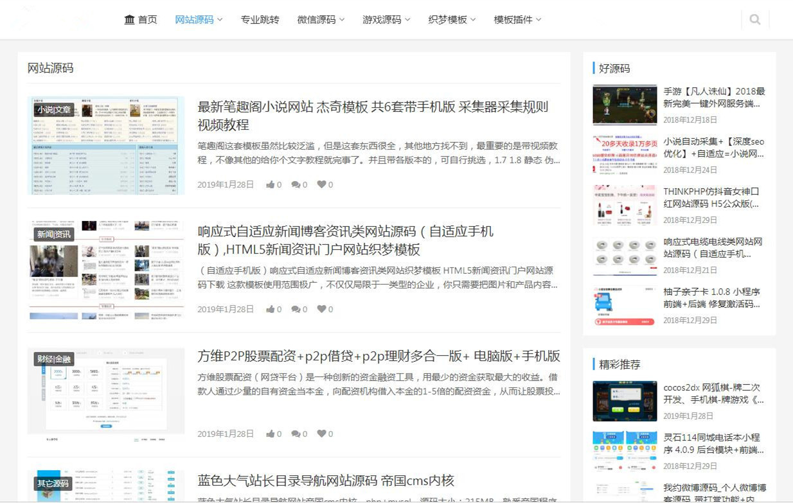Click heart icon on 响应式自适应新闻博客 post

(321, 309)
